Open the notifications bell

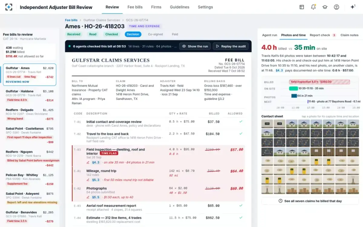pos(313,7)
